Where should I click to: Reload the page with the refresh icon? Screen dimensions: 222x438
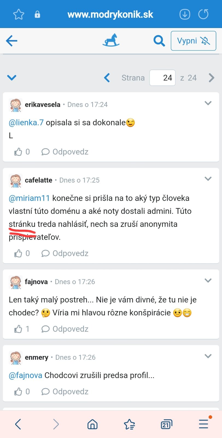pos(203,14)
